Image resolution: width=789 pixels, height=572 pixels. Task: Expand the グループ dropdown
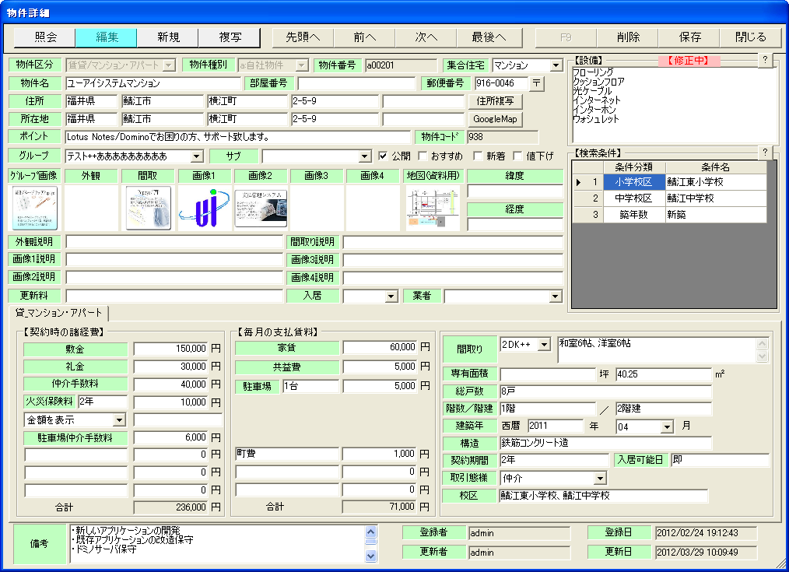click(x=198, y=156)
